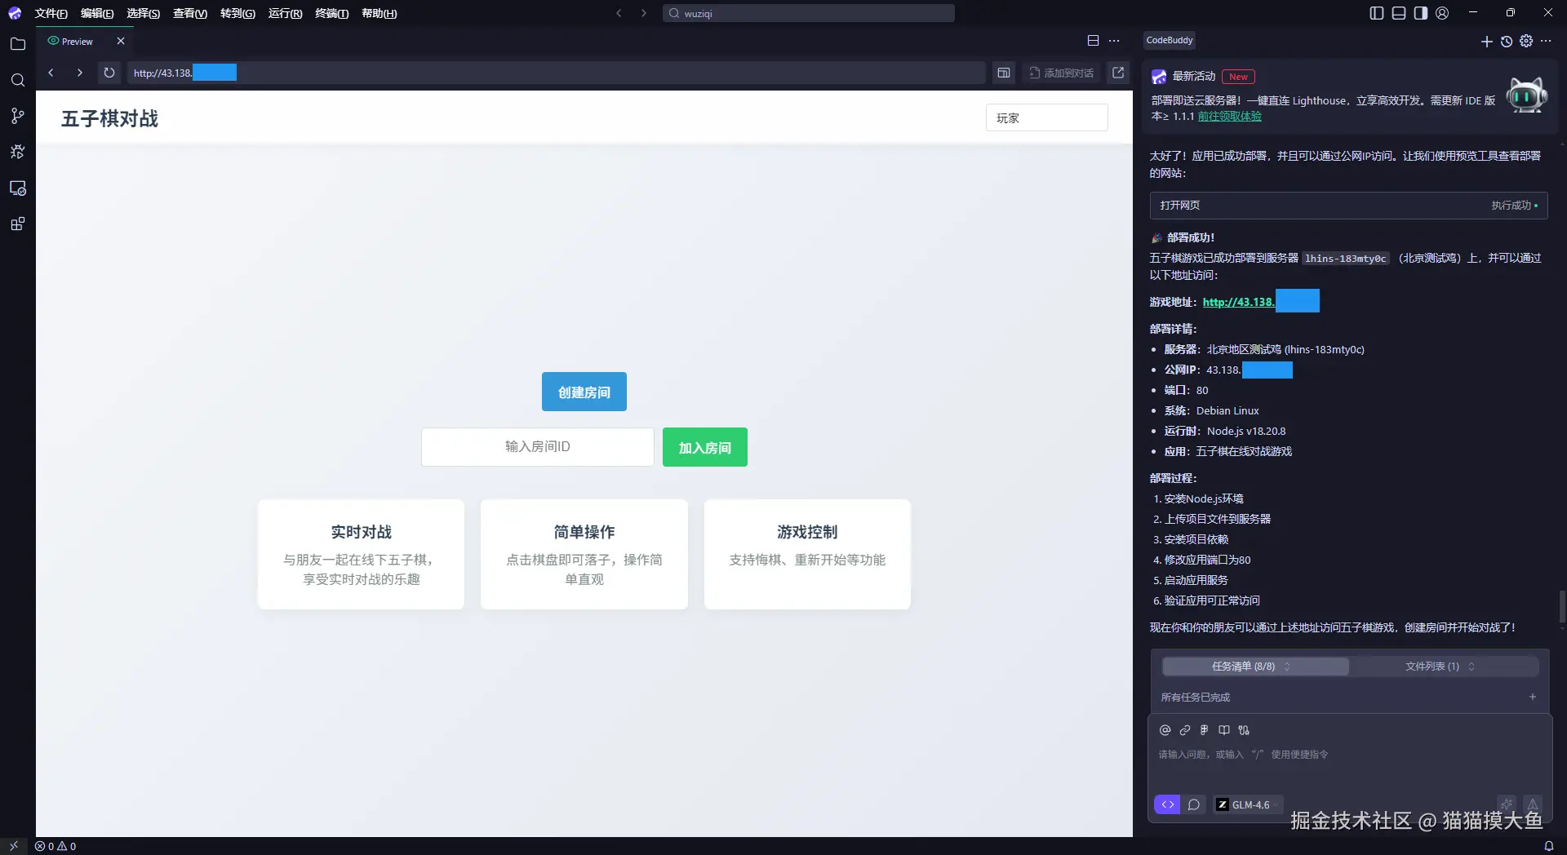This screenshot has width=1567, height=855.
Task: Open the Search icon in the activity bar
Action: click(18, 80)
